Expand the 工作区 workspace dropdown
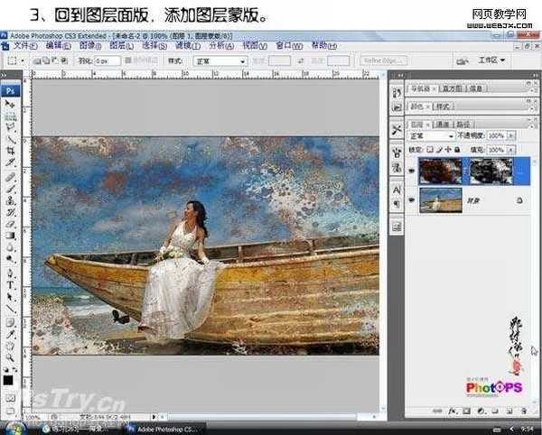 (491, 60)
